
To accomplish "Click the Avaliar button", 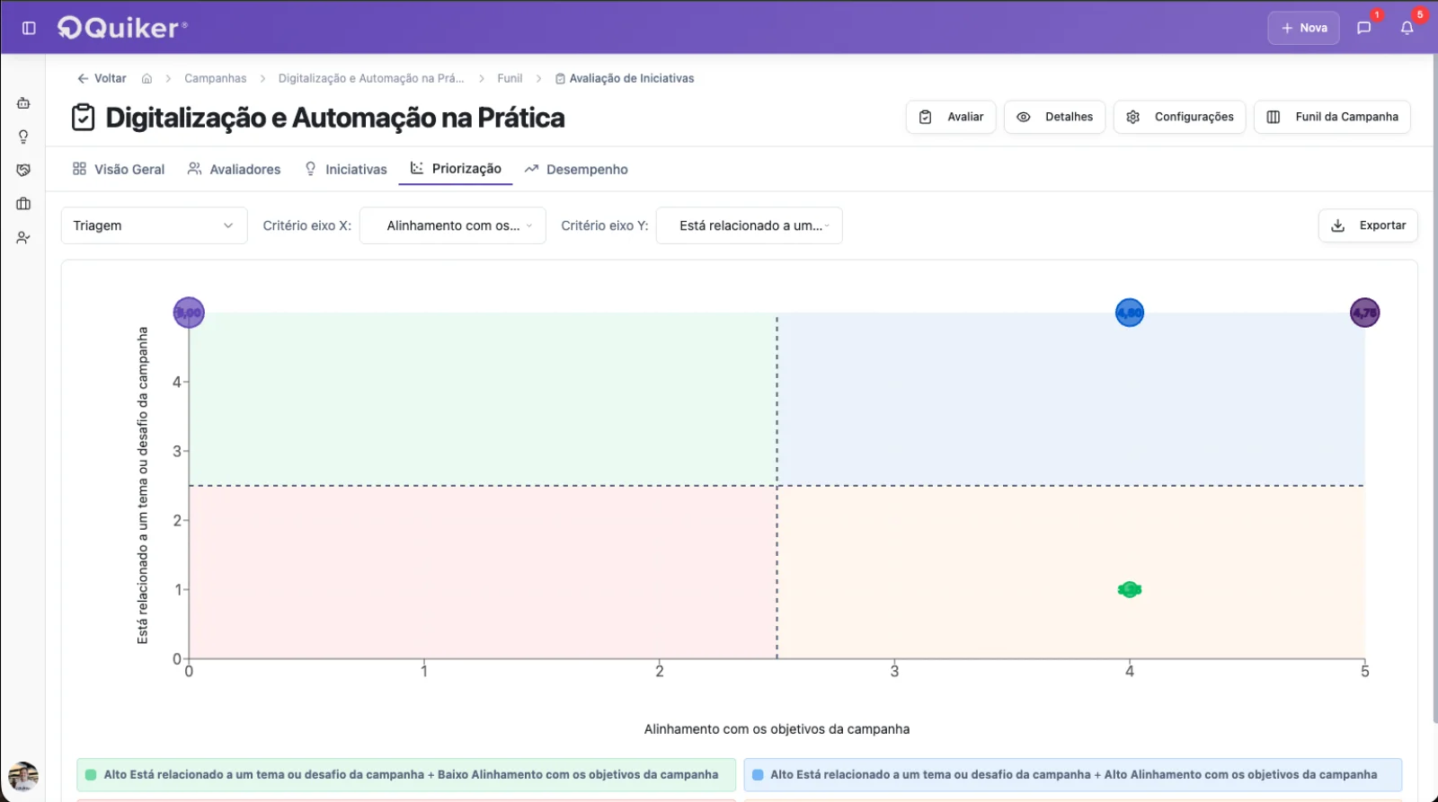I will pos(951,117).
